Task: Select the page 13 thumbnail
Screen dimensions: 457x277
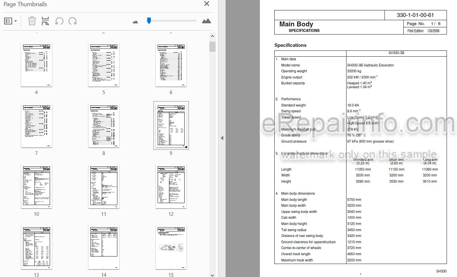Action: coord(36,247)
